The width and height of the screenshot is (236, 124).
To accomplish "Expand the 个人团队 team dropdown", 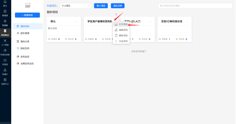I will tap(75, 6).
